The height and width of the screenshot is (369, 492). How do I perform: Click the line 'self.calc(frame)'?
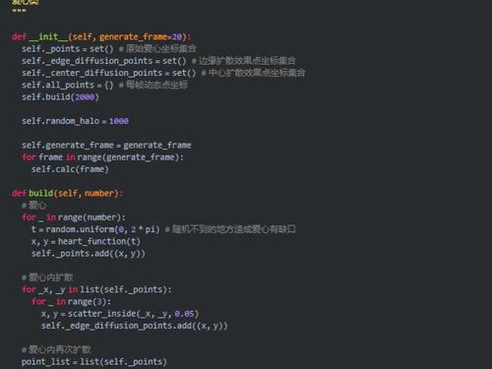(70, 170)
